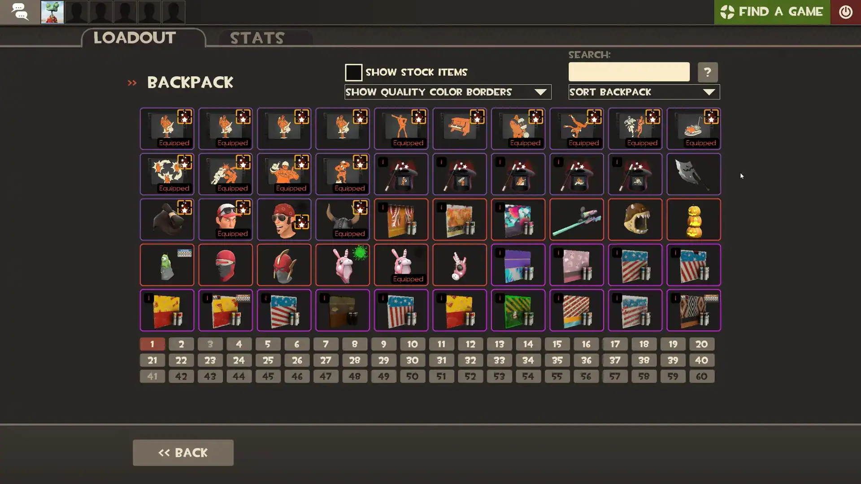The height and width of the screenshot is (484, 861).
Task: Select the orange piano taunt item
Action: (x=459, y=129)
